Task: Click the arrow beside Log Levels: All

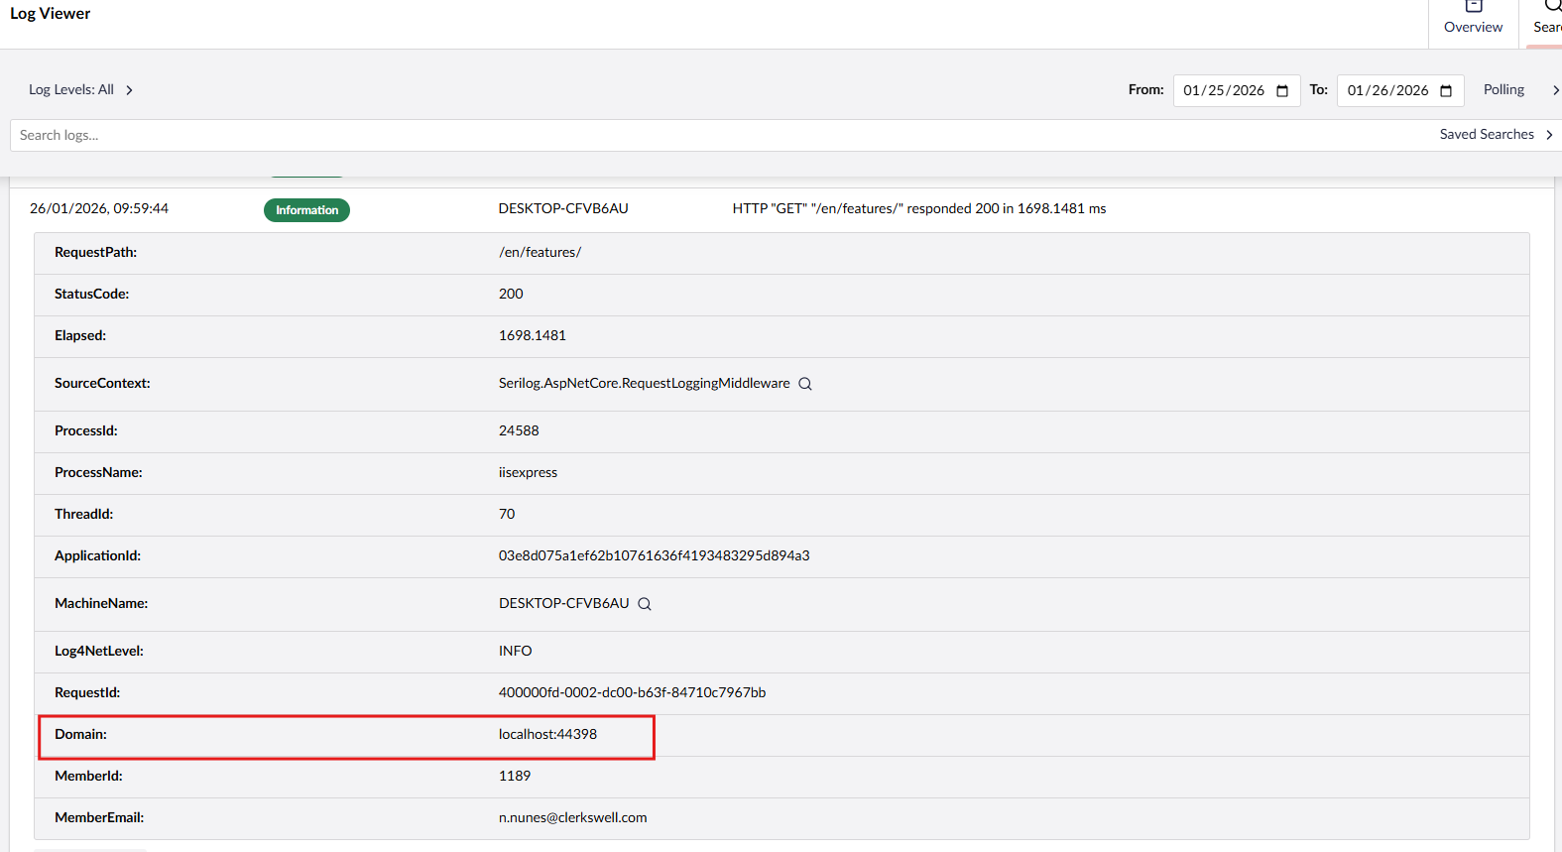Action: (x=129, y=90)
